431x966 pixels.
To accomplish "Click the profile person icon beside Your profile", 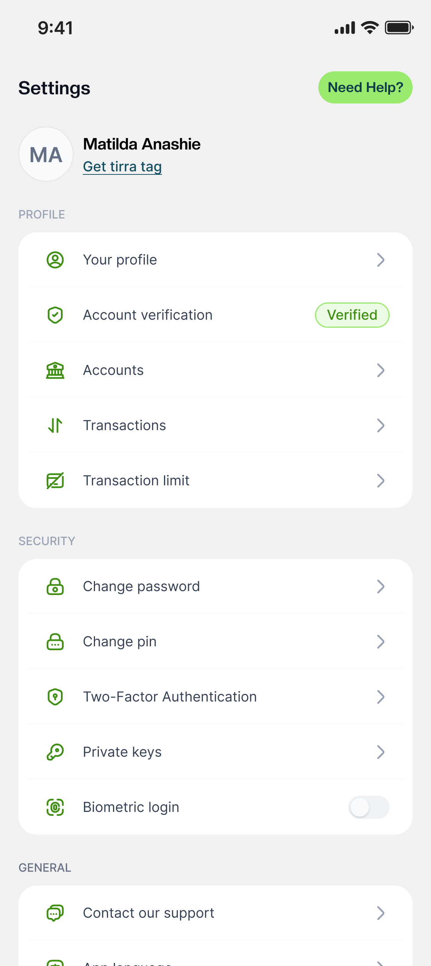I will tap(55, 260).
